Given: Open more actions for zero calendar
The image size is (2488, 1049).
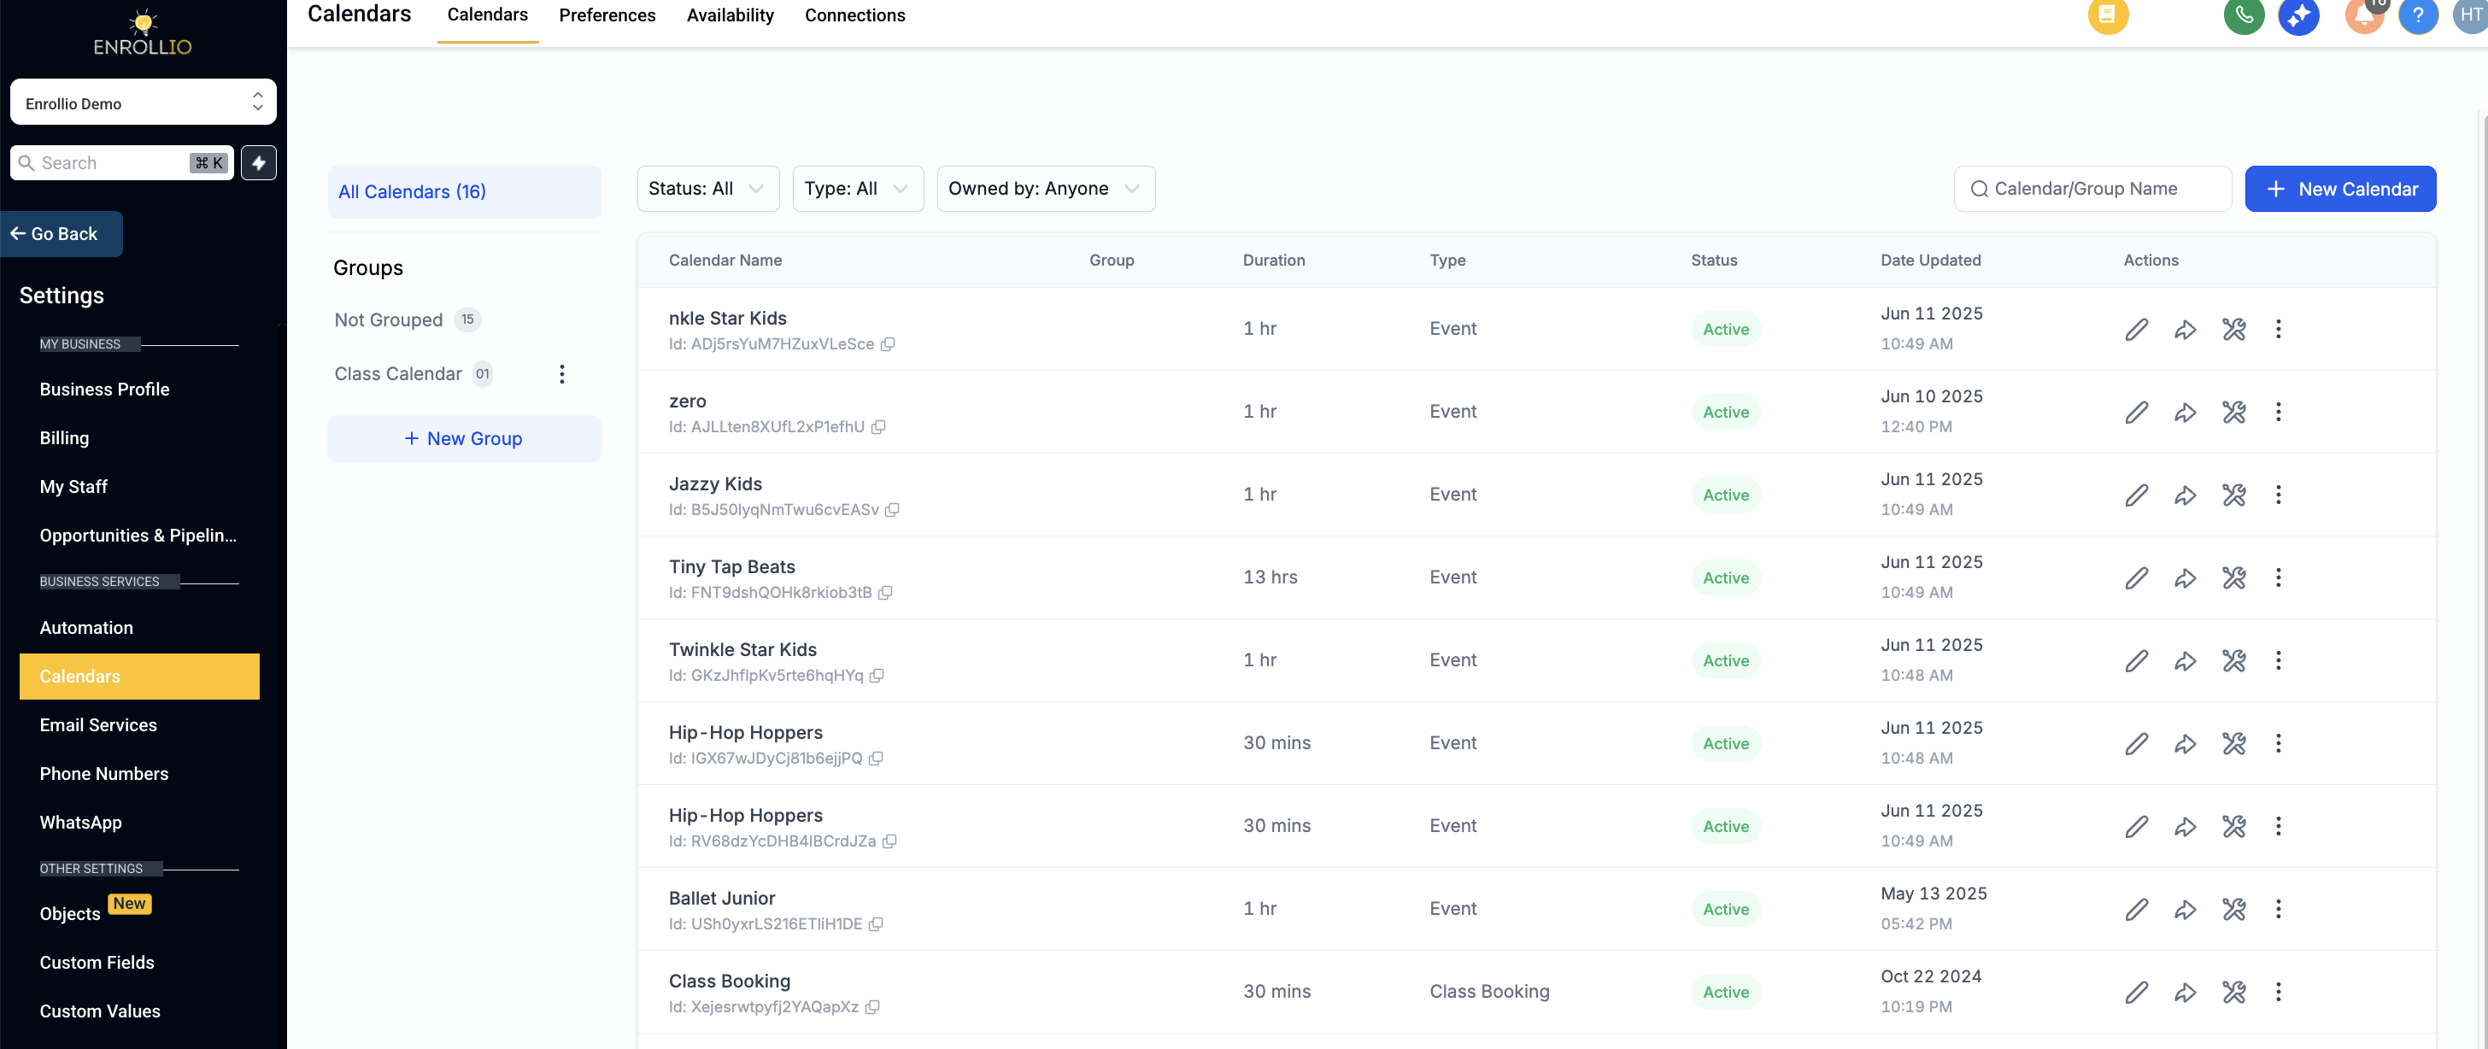Looking at the screenshot, I should click(x=2279, y=413).
